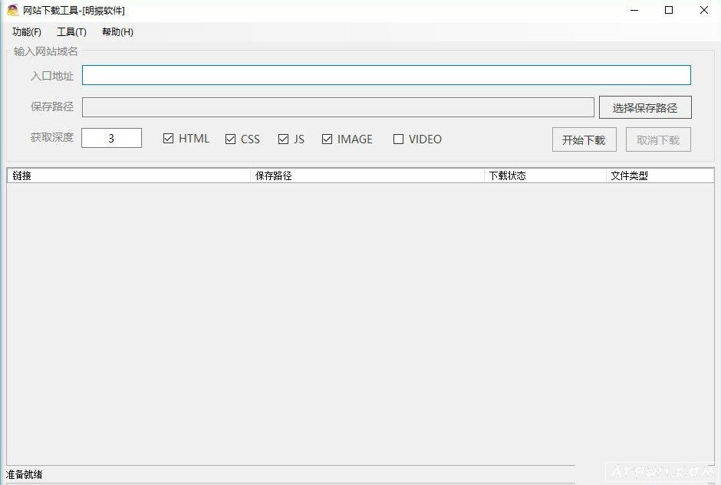Select the 获取深度 depth value box

111,137
